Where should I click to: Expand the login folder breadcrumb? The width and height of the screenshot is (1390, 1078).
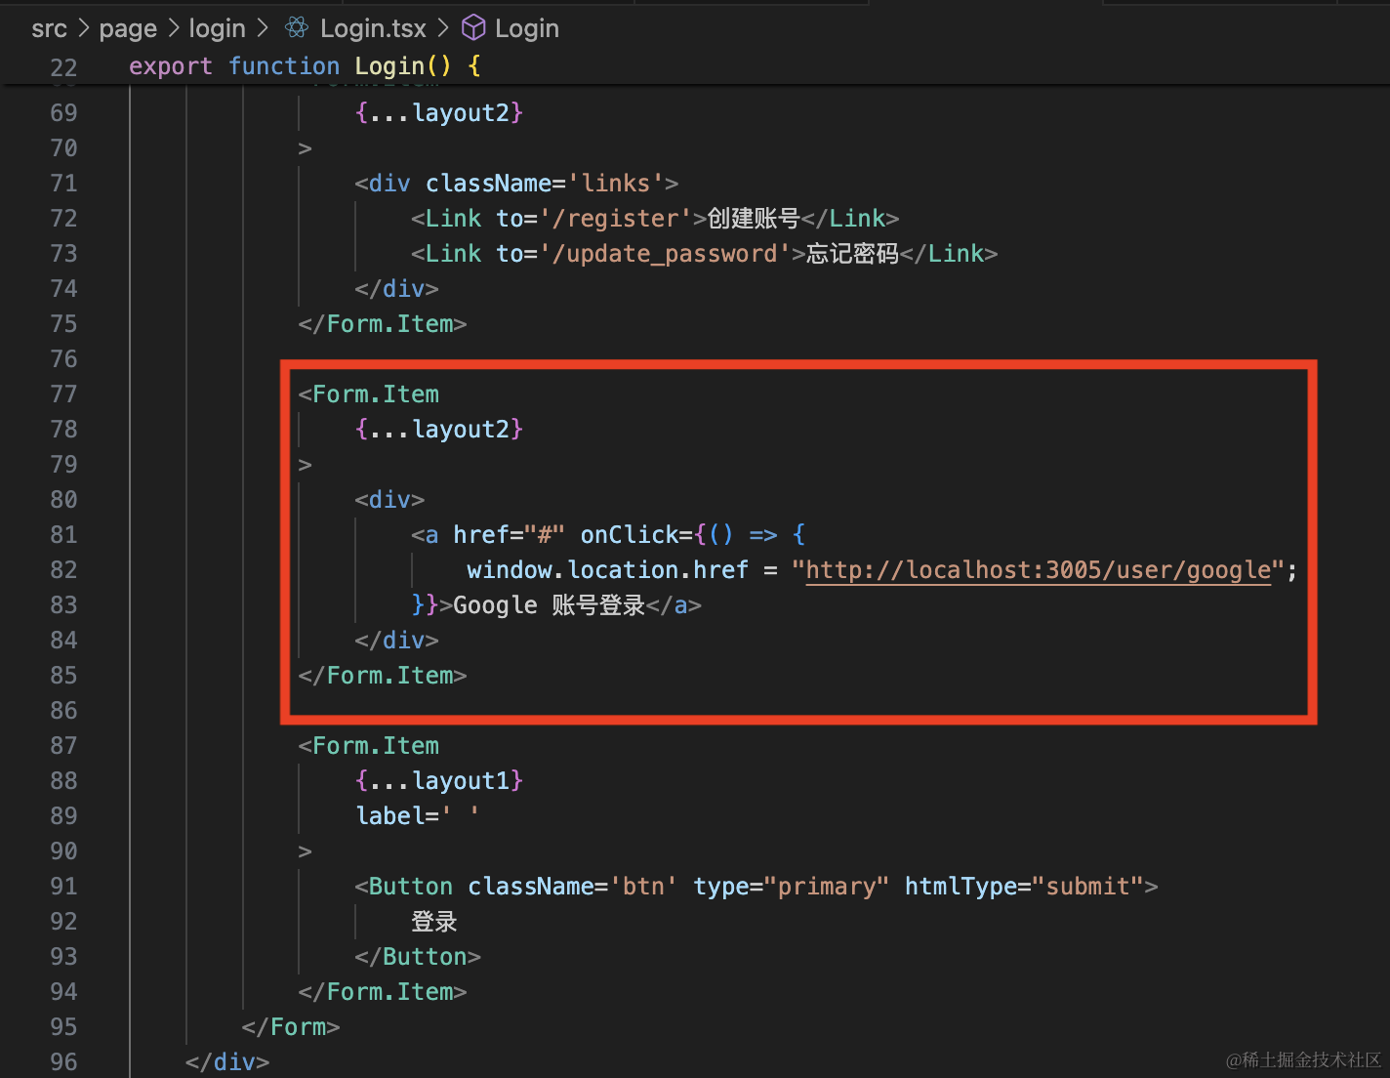[x=217, y=28]
